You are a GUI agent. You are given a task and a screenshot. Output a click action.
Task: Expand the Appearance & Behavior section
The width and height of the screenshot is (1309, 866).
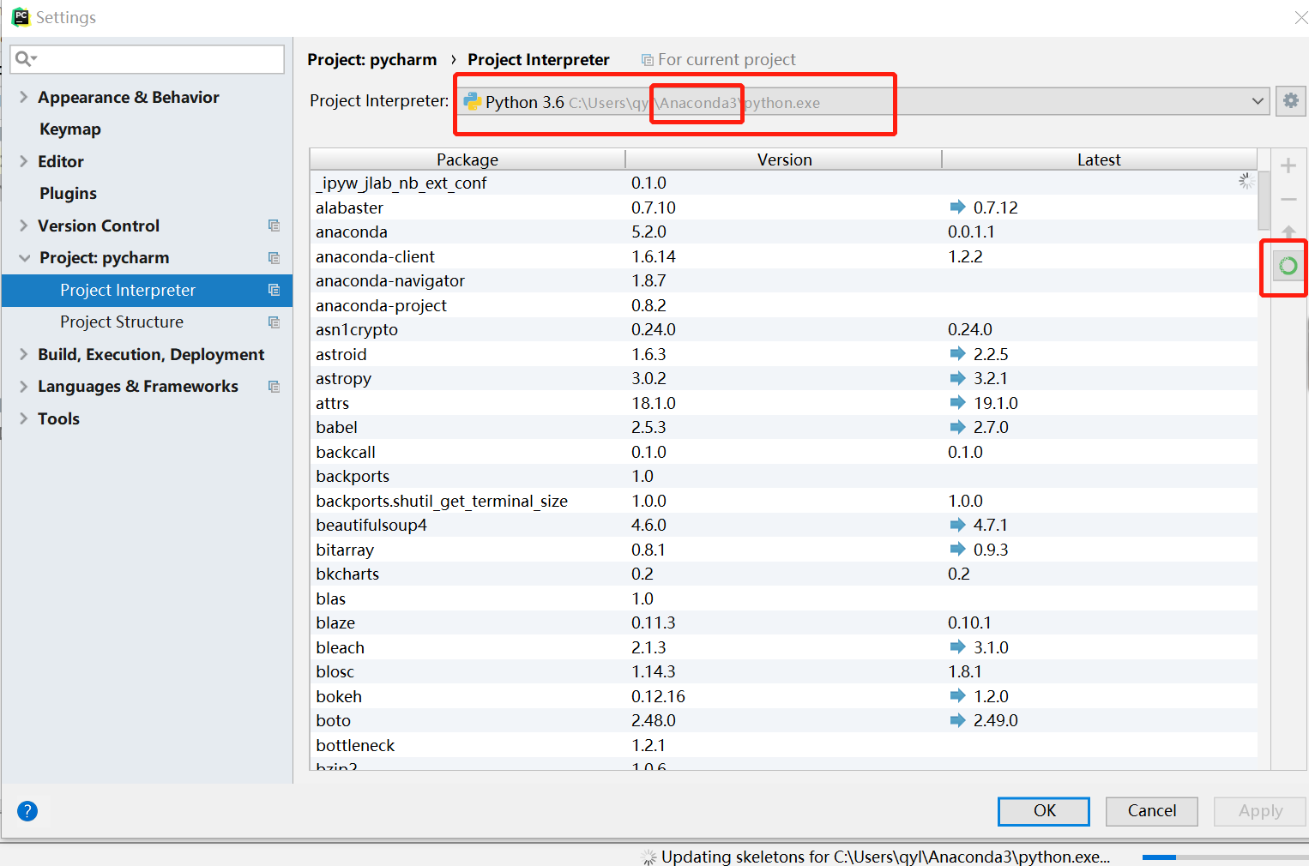23,97
